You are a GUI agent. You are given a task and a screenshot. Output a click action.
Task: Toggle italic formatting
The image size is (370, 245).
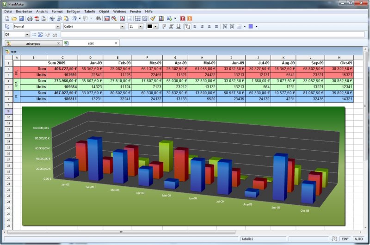(171, 26)
